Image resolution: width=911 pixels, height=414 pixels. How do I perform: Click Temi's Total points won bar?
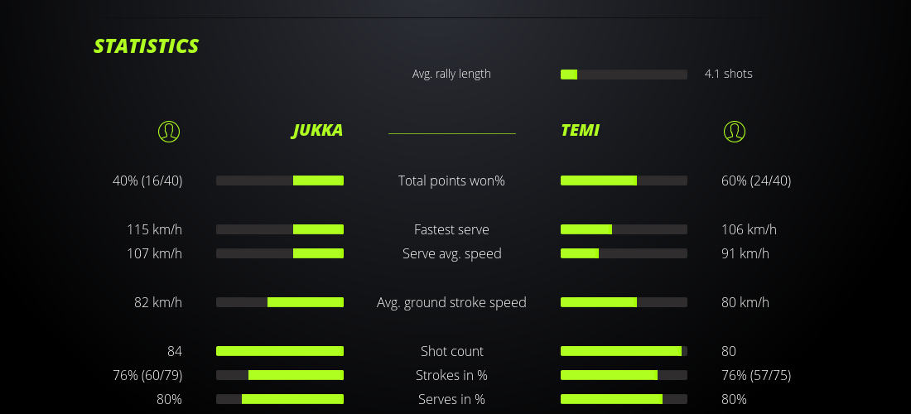tap(624, 181)
